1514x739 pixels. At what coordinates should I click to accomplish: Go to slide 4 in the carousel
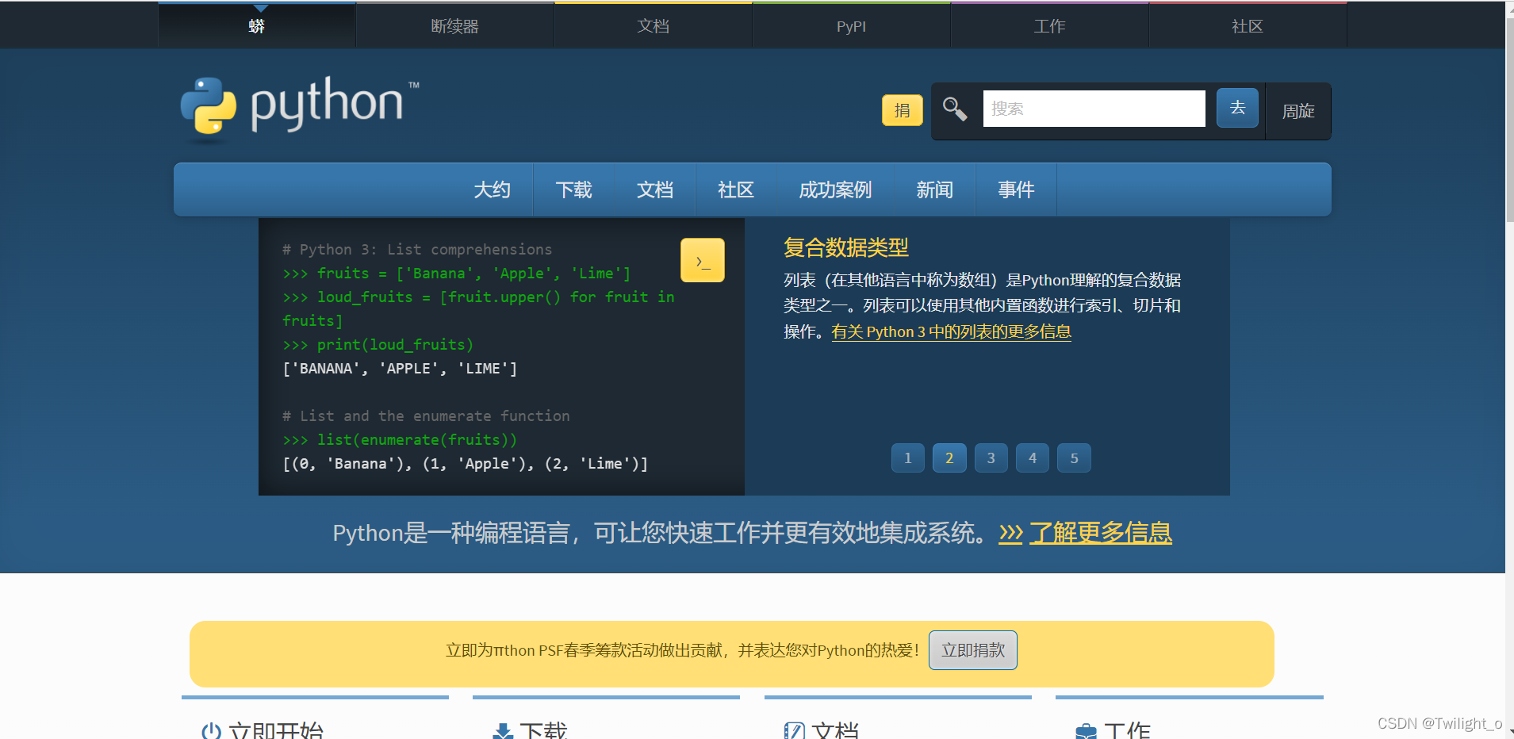coord(1033,458)
